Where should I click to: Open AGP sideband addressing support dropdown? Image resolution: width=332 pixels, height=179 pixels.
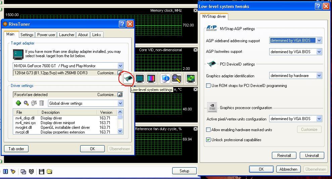[x=319, y=40]
